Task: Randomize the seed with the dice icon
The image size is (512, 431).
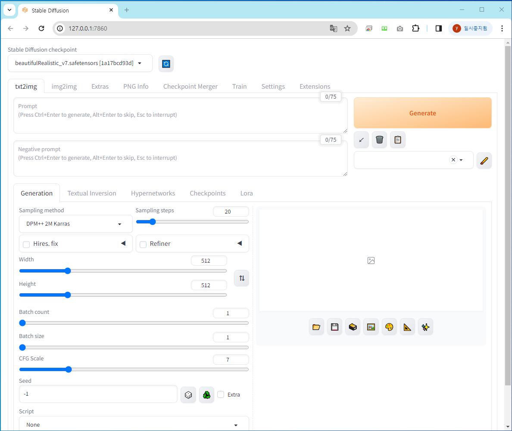Action: click(x=188, y=395)
